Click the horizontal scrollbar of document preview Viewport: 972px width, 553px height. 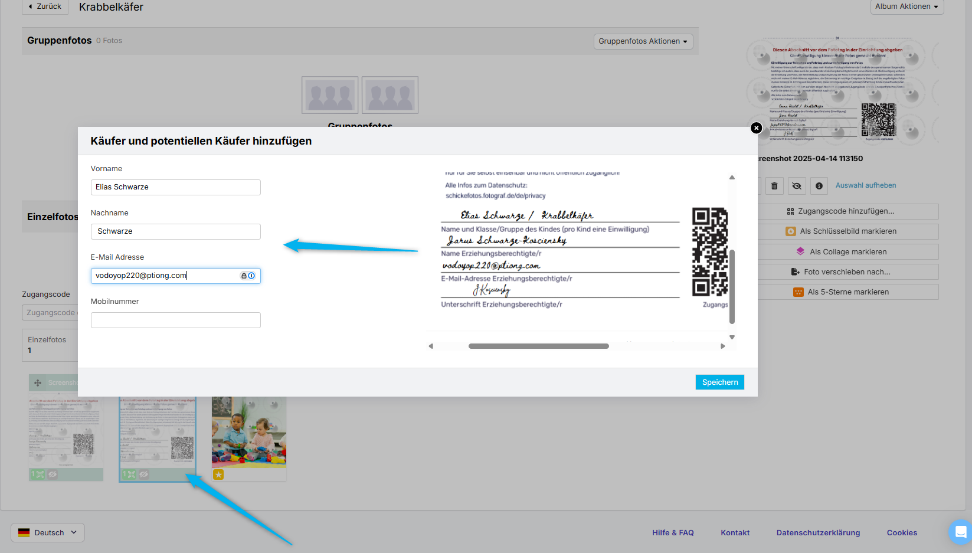point(538,346)
